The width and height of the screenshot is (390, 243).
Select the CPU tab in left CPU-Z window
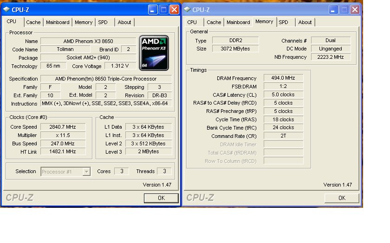coord(12,22)
